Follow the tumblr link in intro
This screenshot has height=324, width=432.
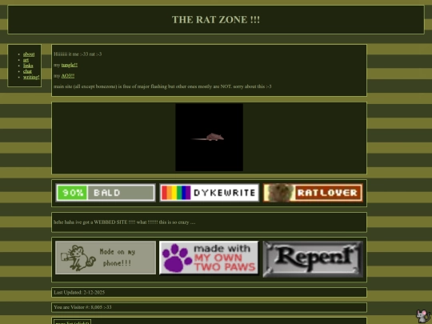point(70,65)
